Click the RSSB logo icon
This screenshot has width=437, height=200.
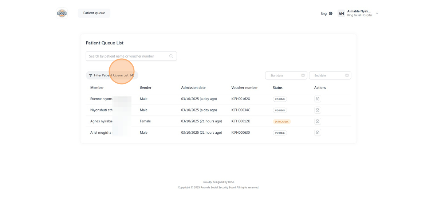pos(62,13)
